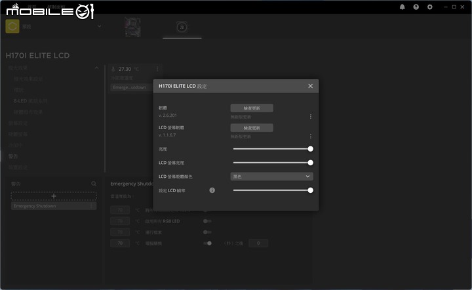
Task: Open three-dot options for LCD firmware v. 1.1.6.7
Action: [x=311, y=136]
